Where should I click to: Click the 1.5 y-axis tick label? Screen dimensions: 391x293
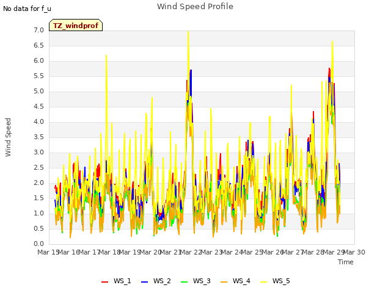38,198
